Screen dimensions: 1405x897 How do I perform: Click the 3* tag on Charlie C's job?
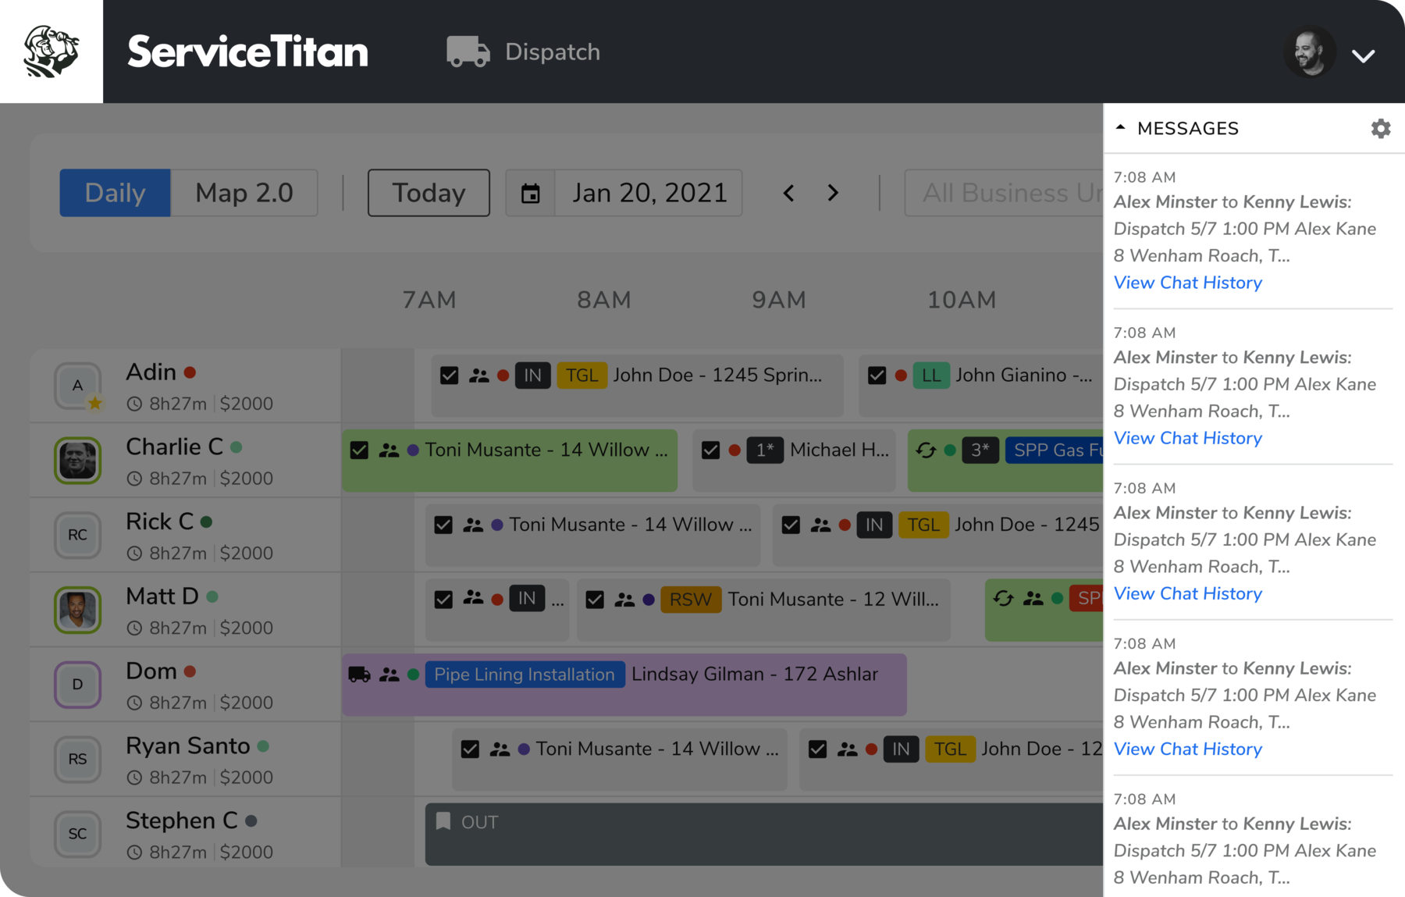point(980,450)
